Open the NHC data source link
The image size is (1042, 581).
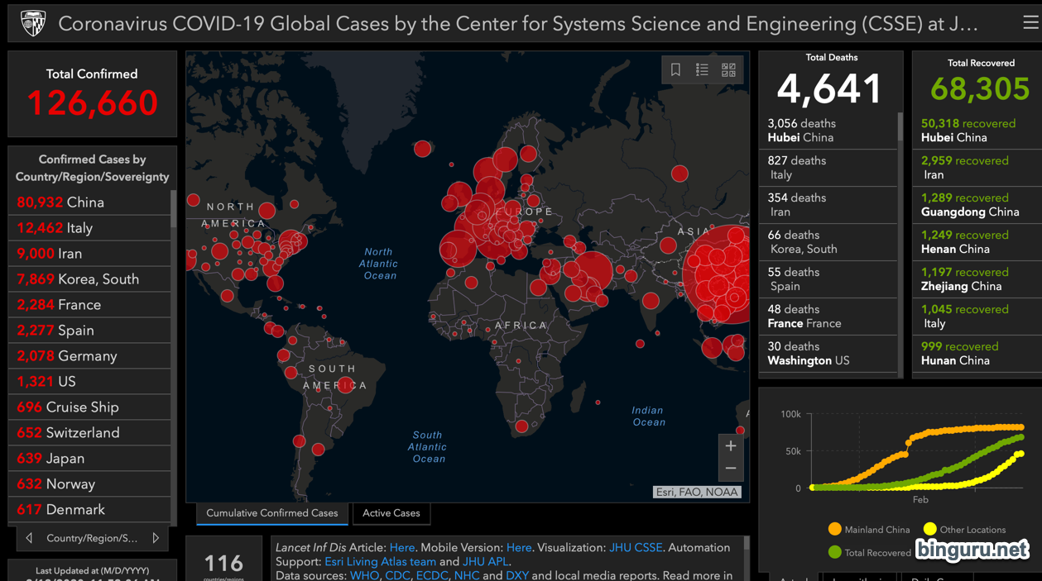(x=467, y=575)
